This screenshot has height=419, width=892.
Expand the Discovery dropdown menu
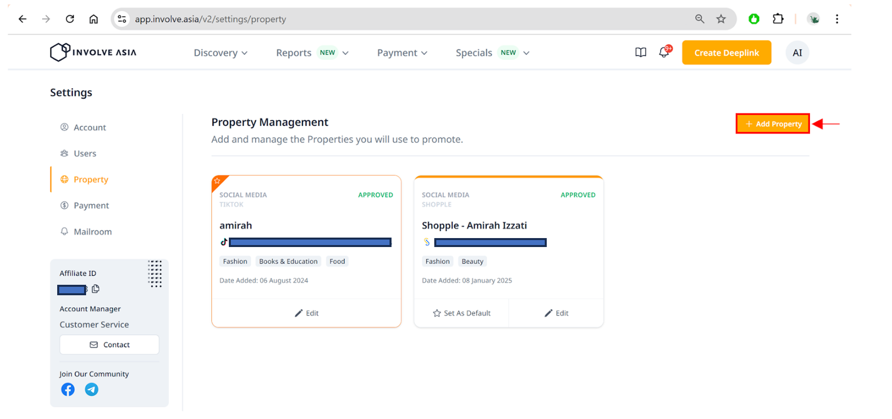click(220, 53)
